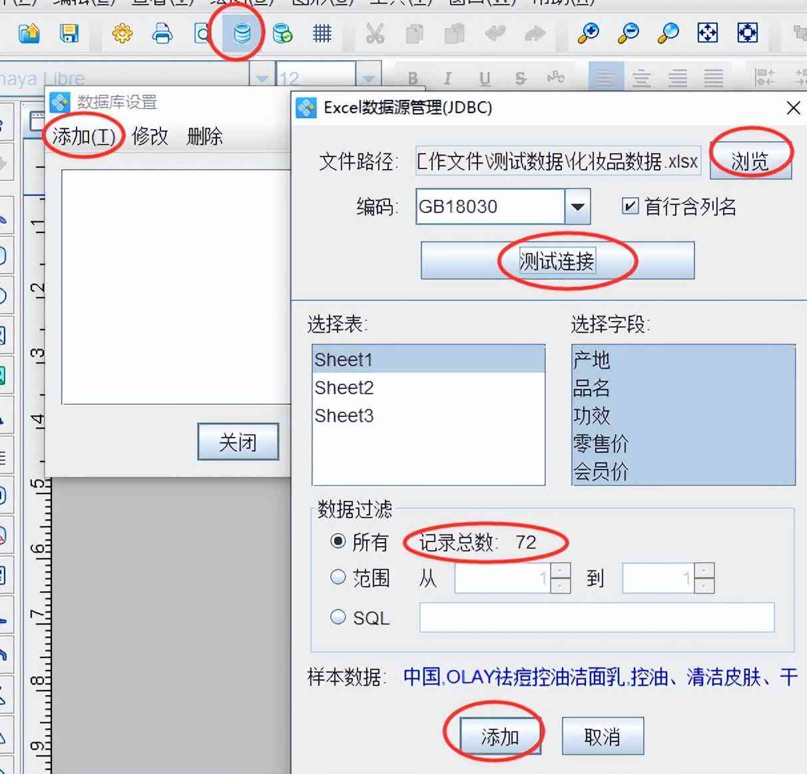
Task: Open document settings via the gear icon
Action: [122, 33]
